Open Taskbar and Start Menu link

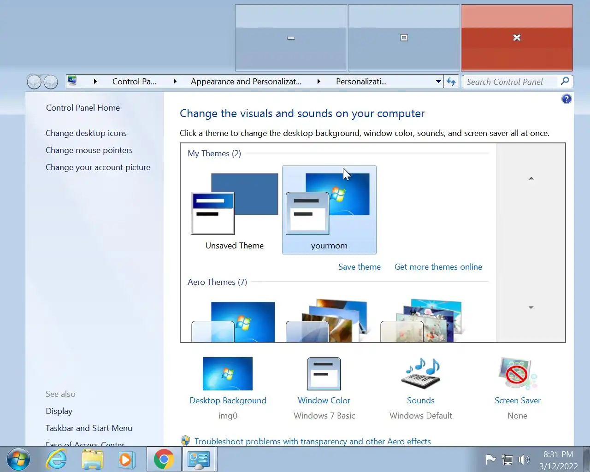(89, 428)
